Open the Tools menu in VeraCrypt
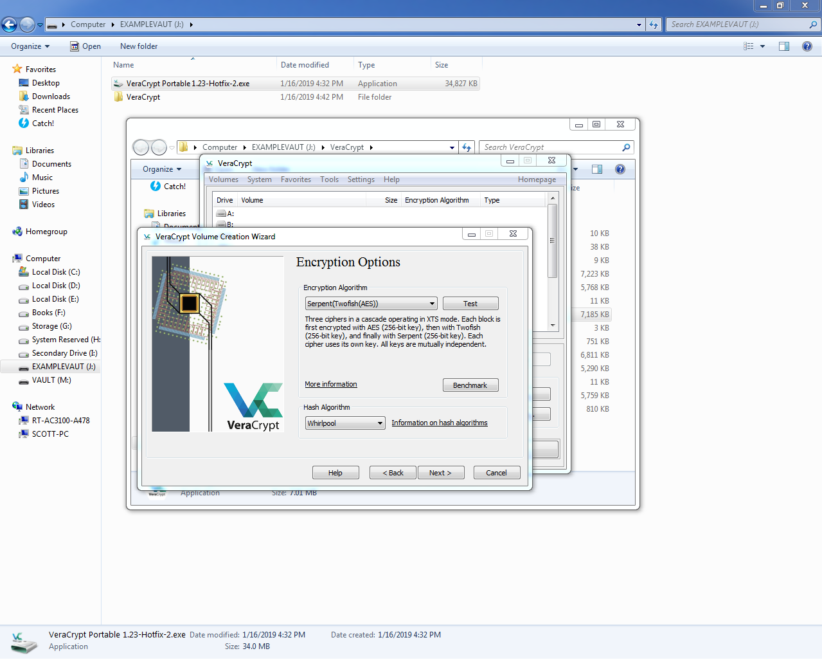 330,179
